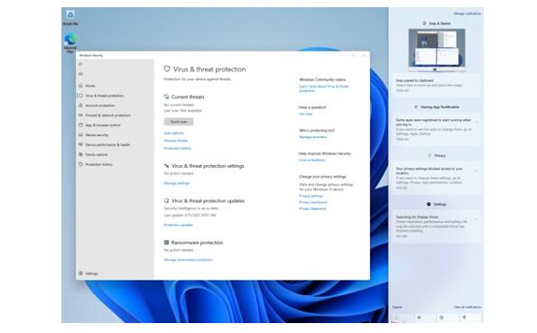Click Manage ransomware protection link

pos(188,260)
